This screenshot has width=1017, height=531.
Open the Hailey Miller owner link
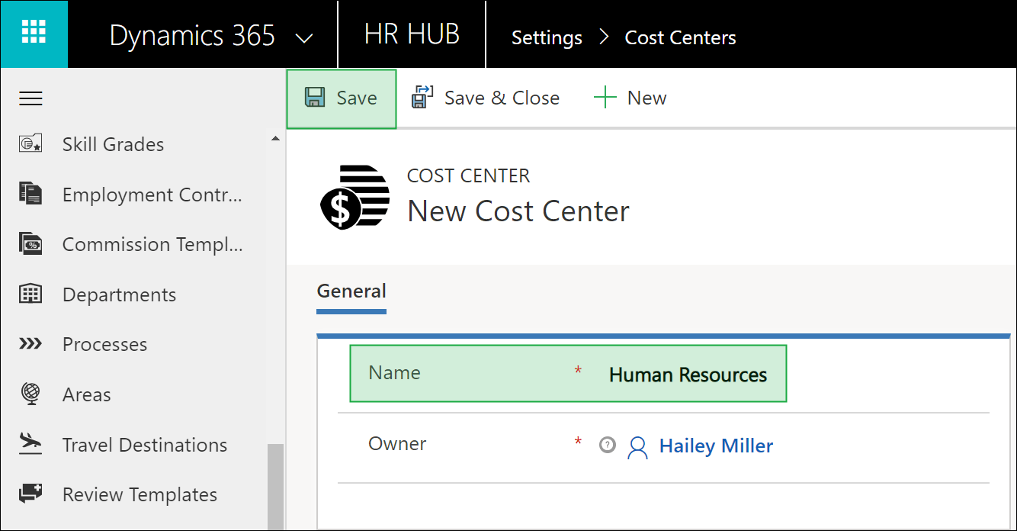point(716,446)
